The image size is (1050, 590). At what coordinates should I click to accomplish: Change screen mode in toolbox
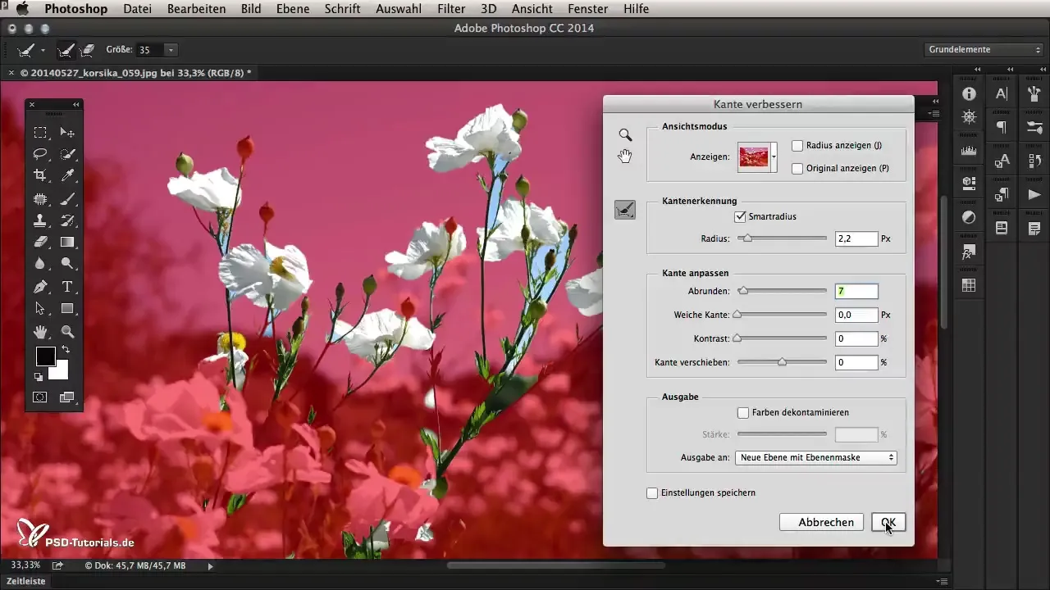pos(67,397)
